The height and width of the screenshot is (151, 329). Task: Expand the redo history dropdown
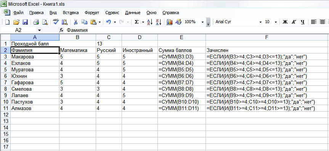(128, 22)
